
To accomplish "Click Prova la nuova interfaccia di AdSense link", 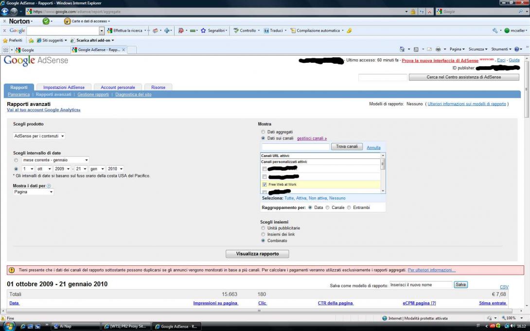I will (x=440, y=60).
